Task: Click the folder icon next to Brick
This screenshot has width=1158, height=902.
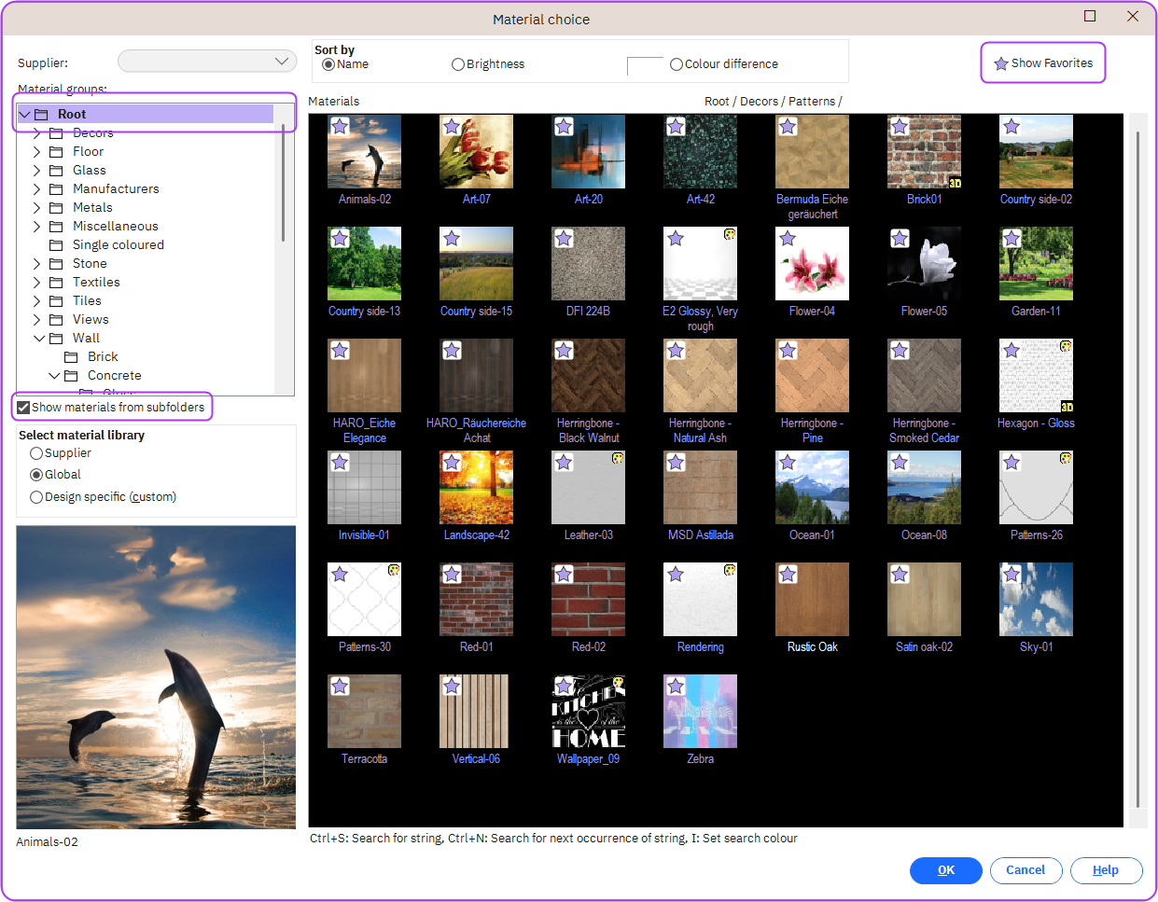Action: tap(71, 357)
